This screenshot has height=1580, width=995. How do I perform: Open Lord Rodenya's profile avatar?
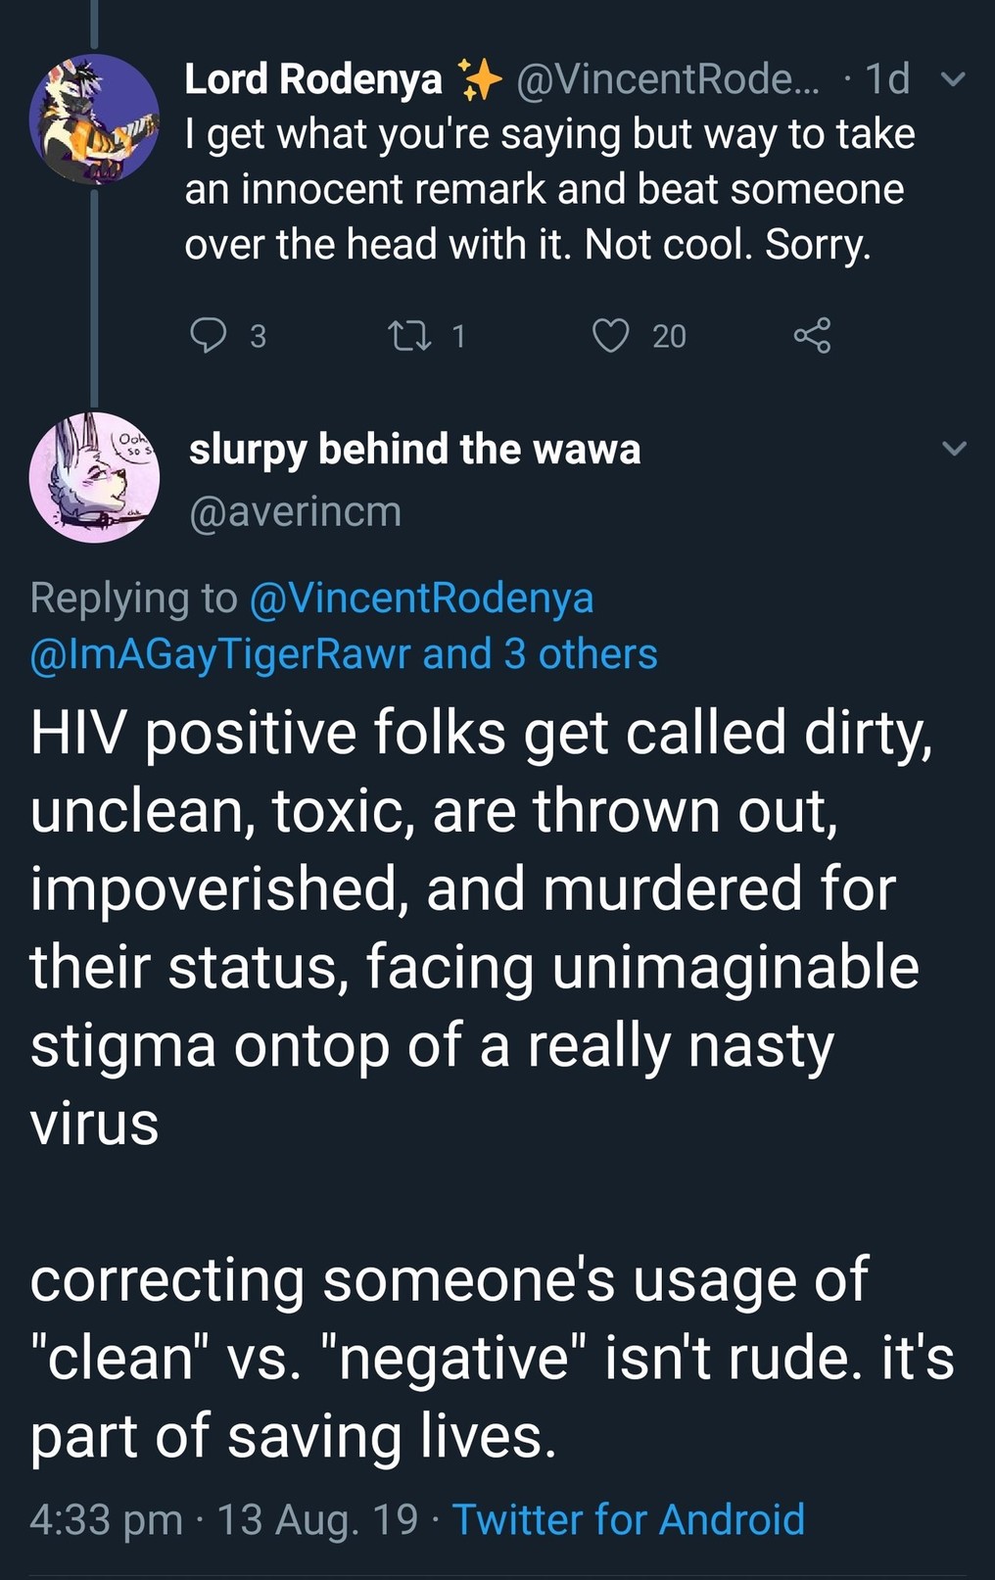[94, 120]
